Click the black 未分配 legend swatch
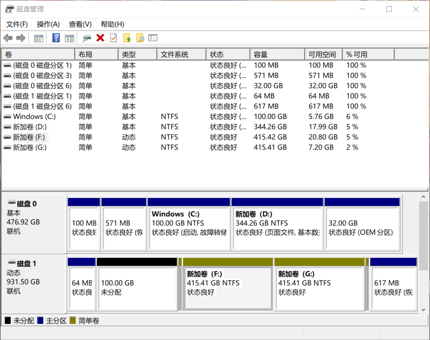The height and width of the screenshot is (340, 430). tap(8, 320)
